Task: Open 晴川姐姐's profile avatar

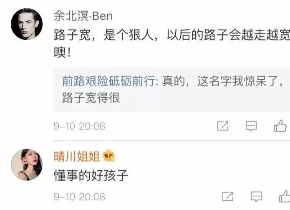Action: tap(27, 164)
